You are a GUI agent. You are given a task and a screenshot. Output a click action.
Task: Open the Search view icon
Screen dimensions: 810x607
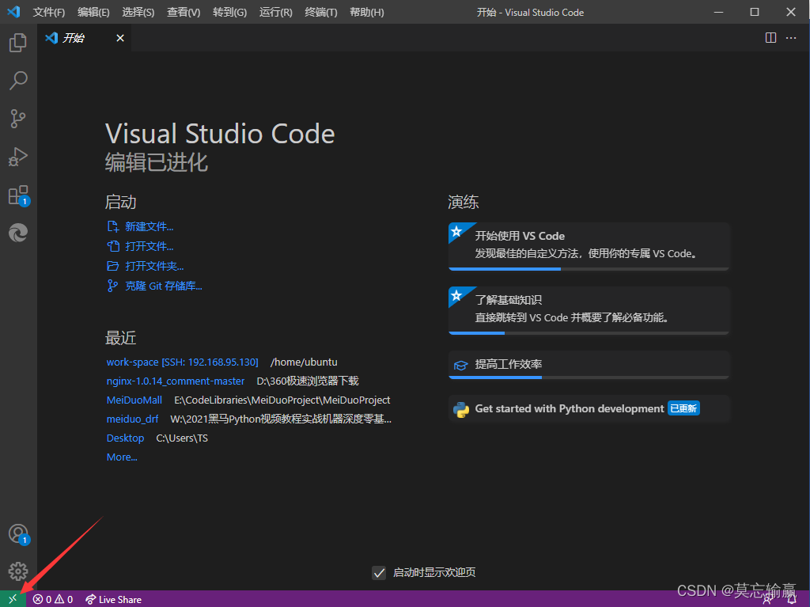[x=18, y=81]
